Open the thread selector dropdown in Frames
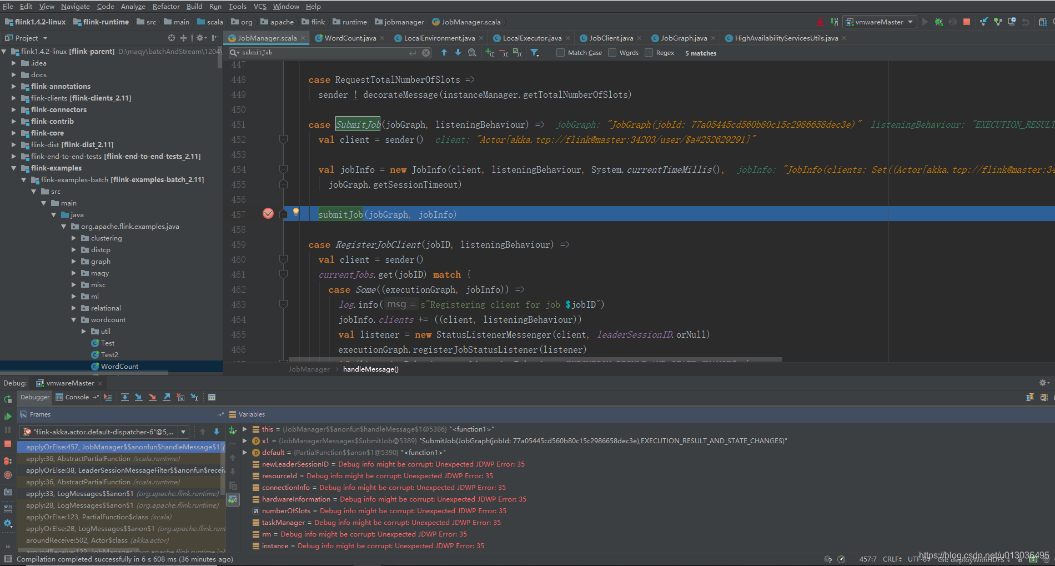 coord(183,432)
